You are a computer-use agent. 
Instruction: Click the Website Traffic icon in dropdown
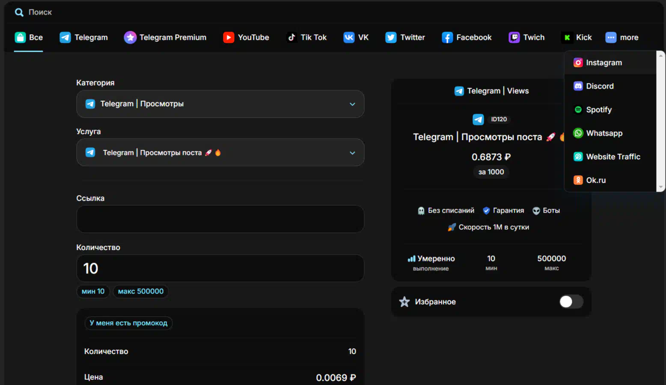pos(578,157)
